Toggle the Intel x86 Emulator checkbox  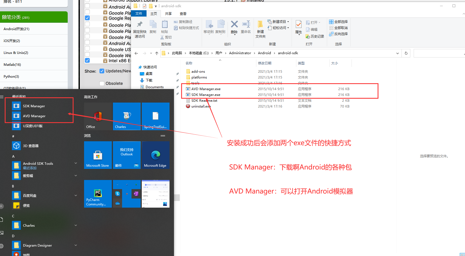tap(87, 61)
